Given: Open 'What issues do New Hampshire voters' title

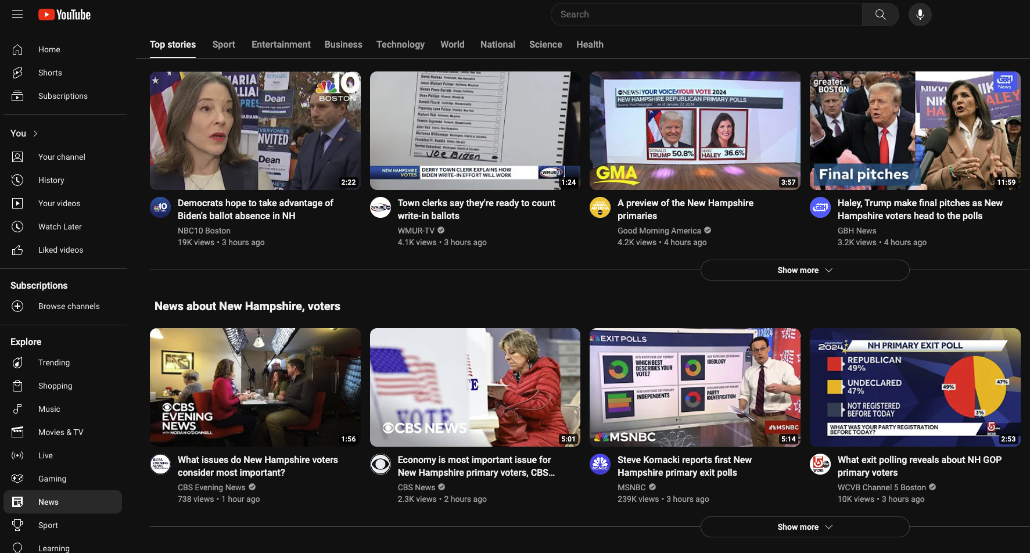Looking at the screenshot, I should tap(258, 466).
